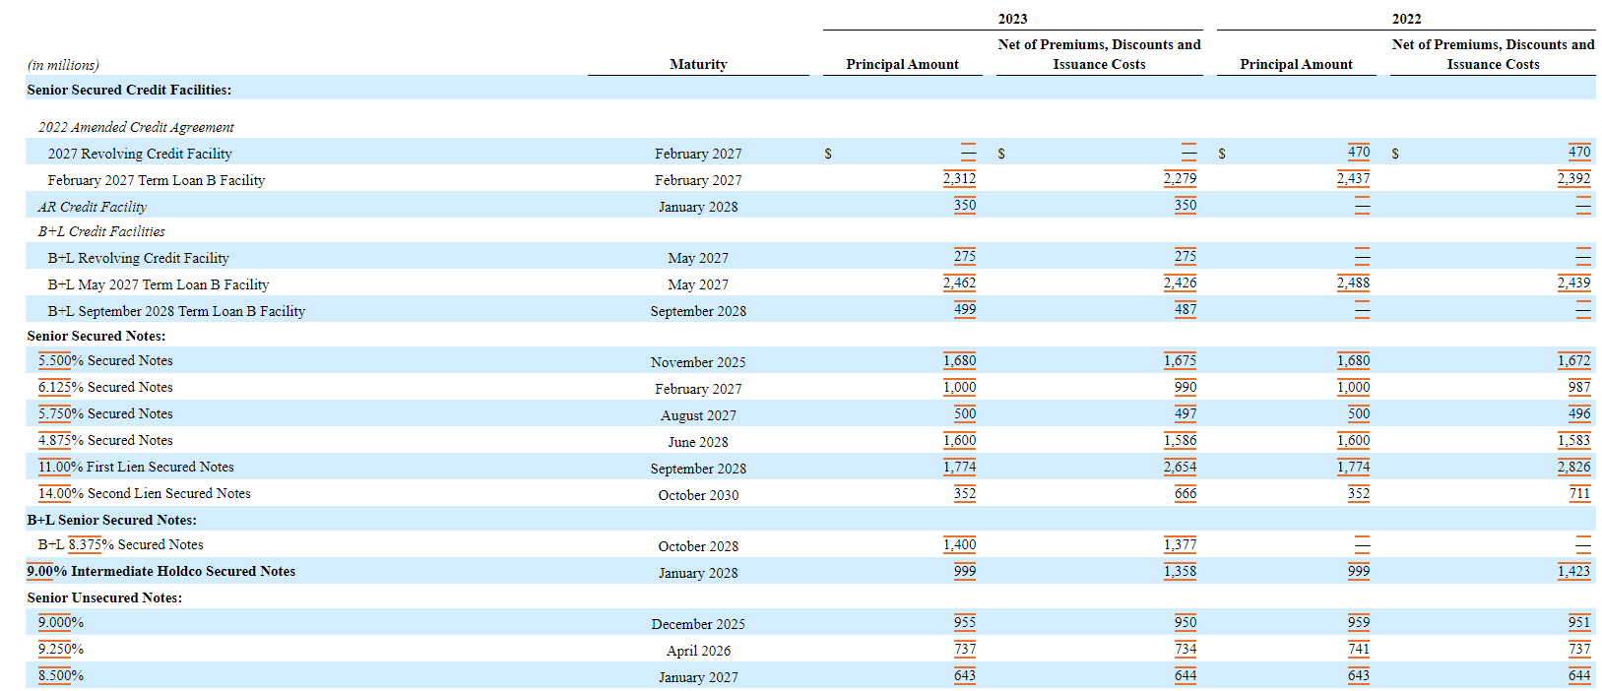Click the "Senior Unsecured Notes:" heading
Screen dimensions: 1602x691
coord(104,597)
